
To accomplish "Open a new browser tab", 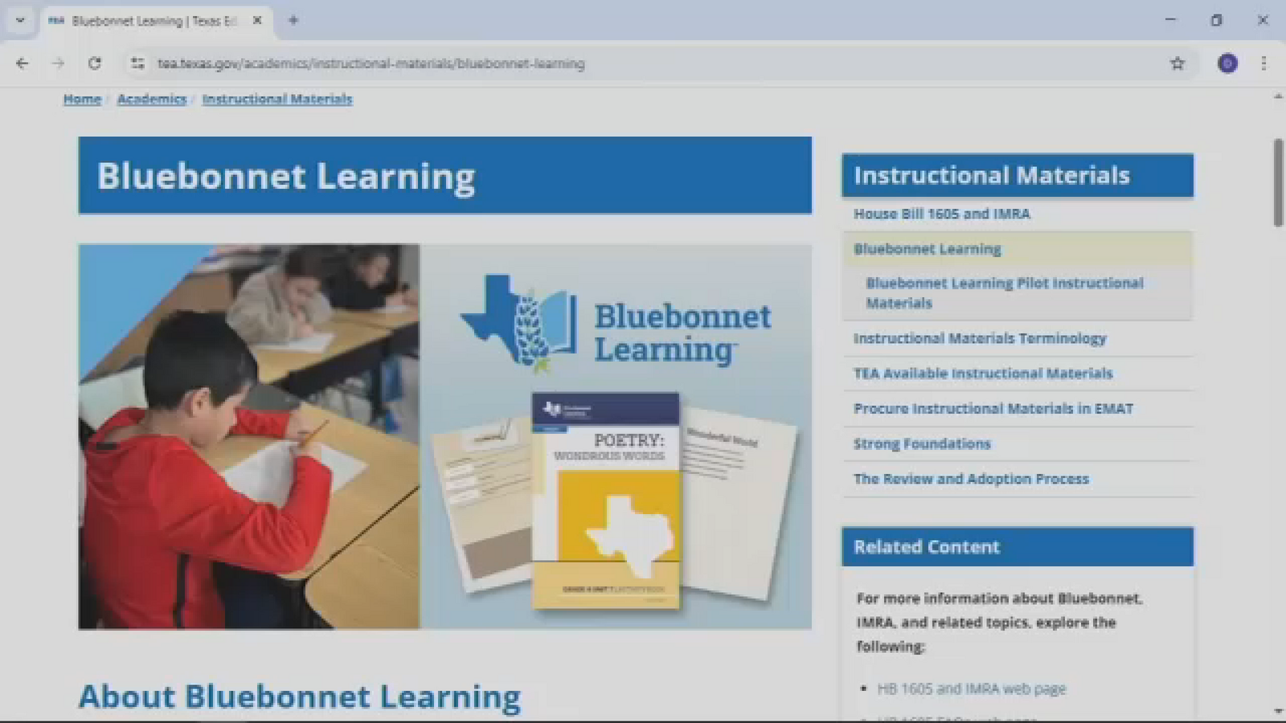I will click(293, 21).
